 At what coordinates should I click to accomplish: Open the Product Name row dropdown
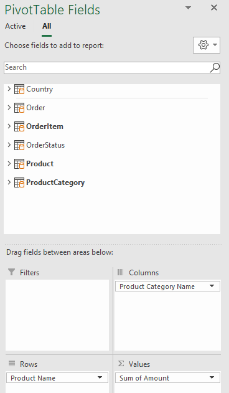point(100,377)
